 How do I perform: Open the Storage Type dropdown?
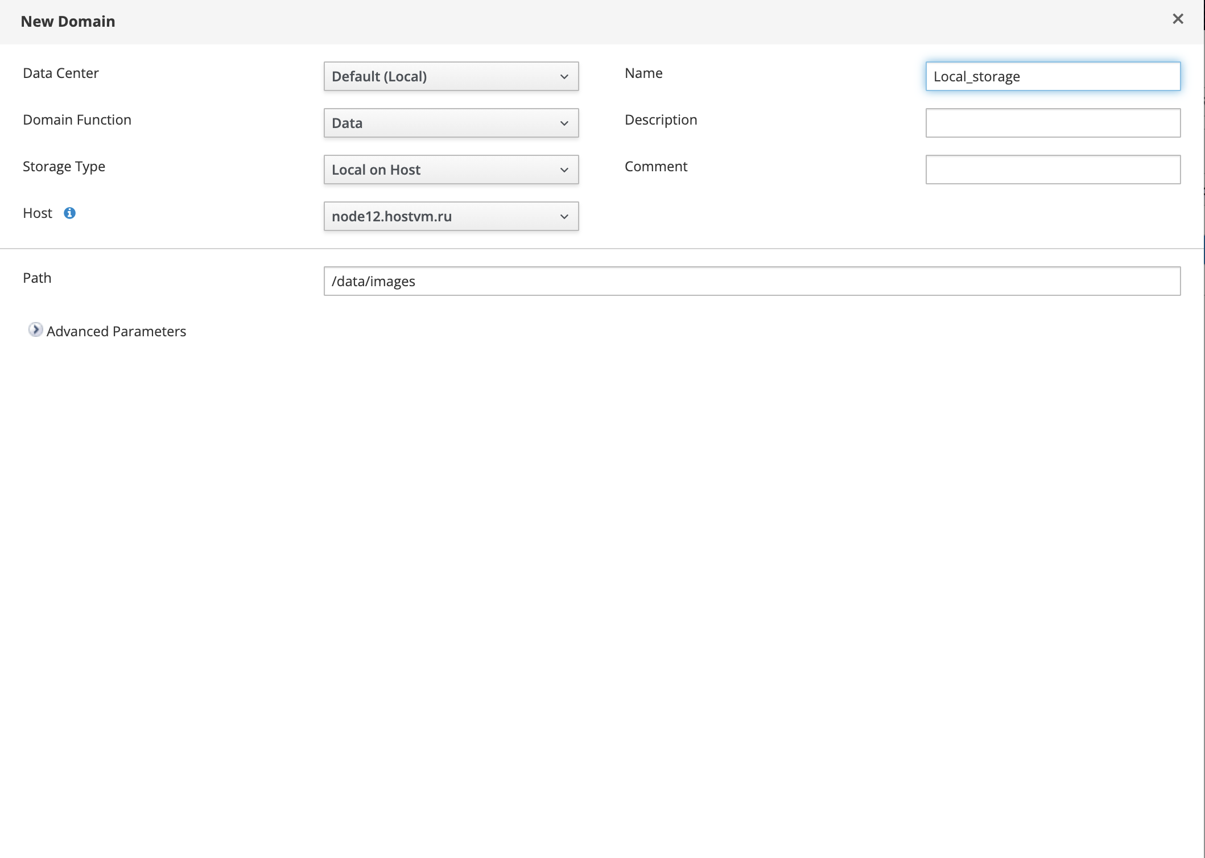(x=451, y=170)
